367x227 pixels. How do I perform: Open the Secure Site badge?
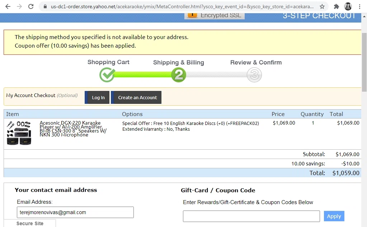pos(30,223)
